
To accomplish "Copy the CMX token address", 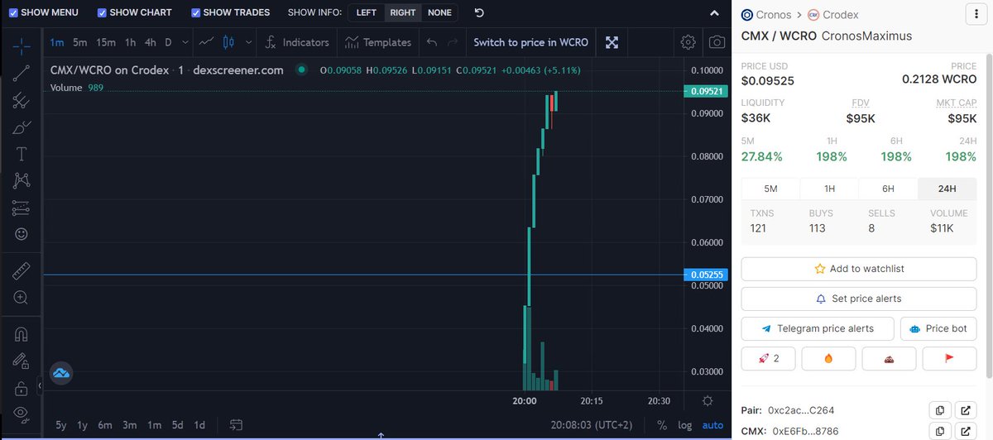I will pos(940,431).
